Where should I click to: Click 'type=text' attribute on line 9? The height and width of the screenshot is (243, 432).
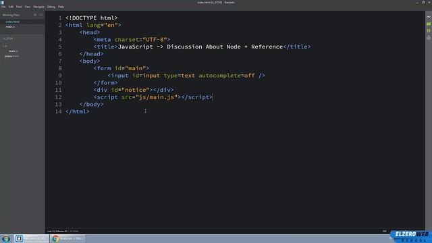[x=180, y=76]
